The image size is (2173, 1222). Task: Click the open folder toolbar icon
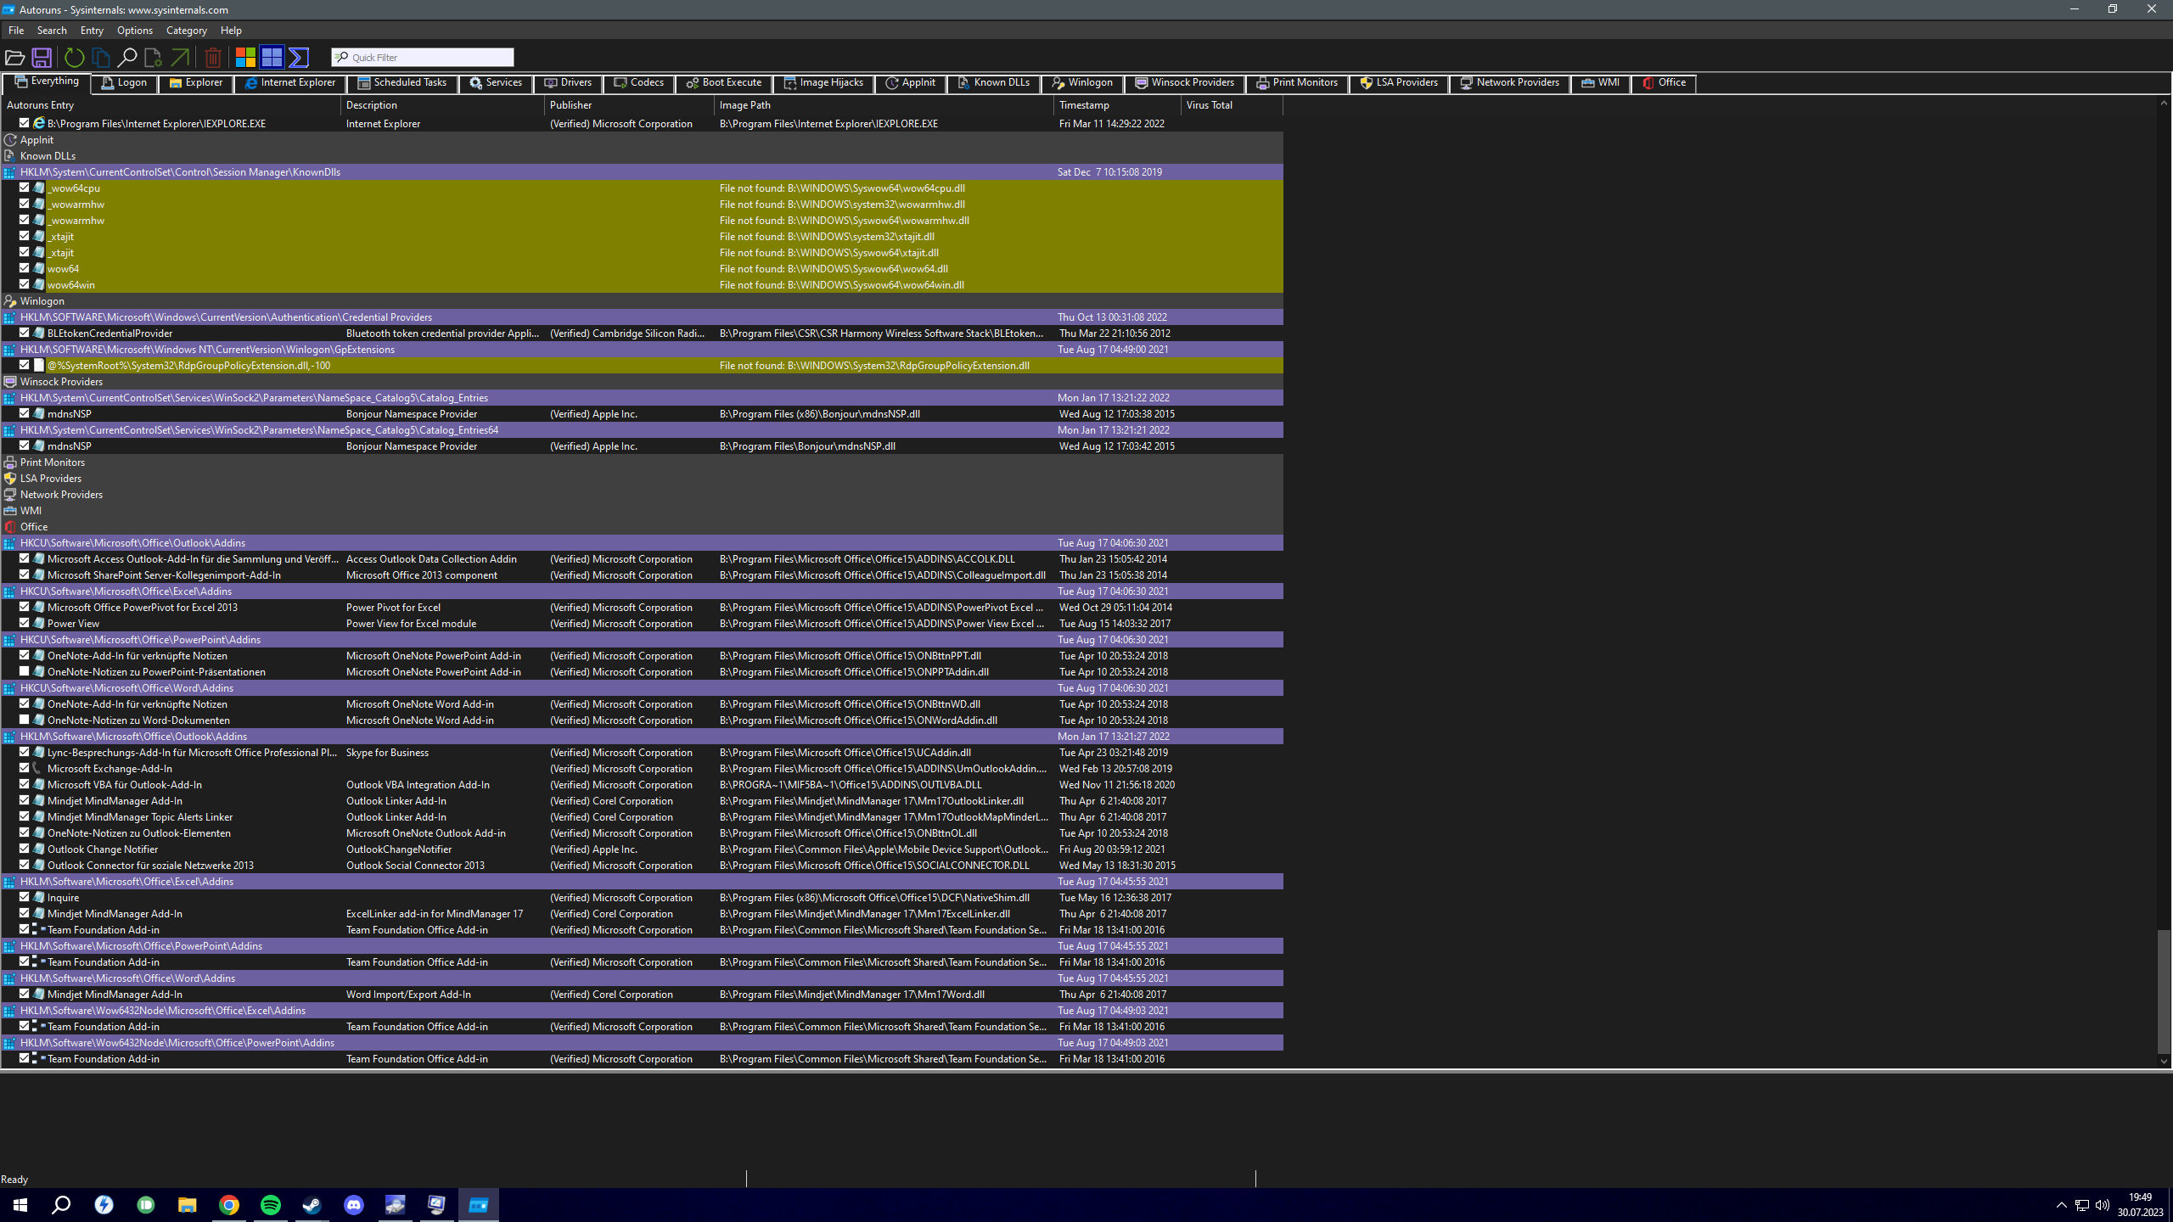click(x=14, y=58)
